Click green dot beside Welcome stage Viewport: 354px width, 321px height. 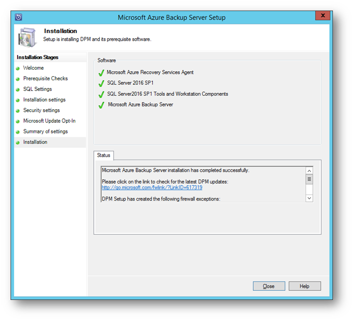(x=18, y=68)
